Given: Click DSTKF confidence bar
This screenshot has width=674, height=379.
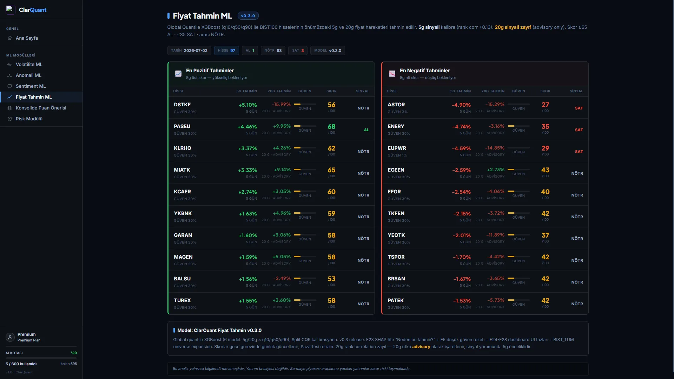Looking at the screenshot, I should [x=305, y=104].
